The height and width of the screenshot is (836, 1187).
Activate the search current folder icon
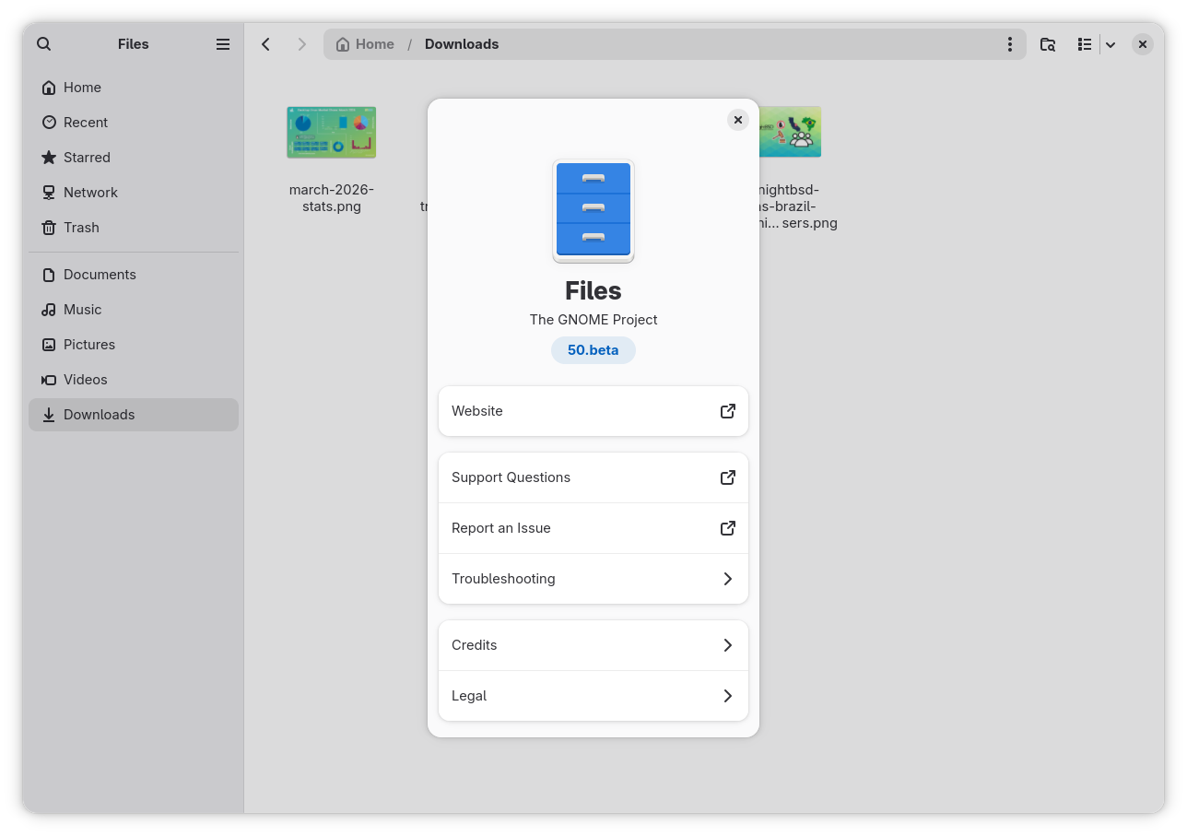coord(1048,43)
